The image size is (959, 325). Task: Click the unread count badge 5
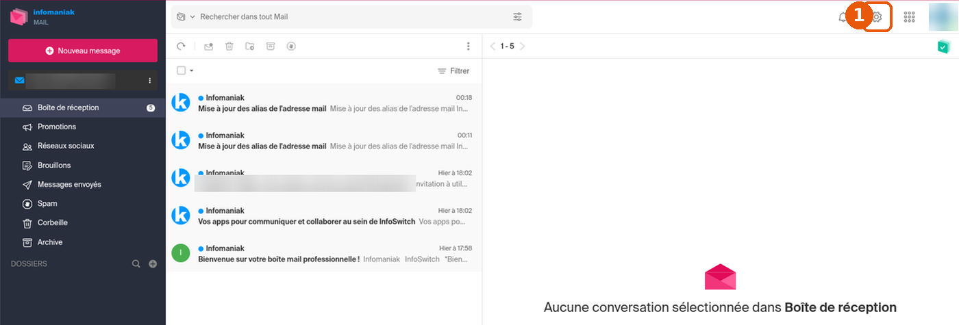click(x=151, y=108)
